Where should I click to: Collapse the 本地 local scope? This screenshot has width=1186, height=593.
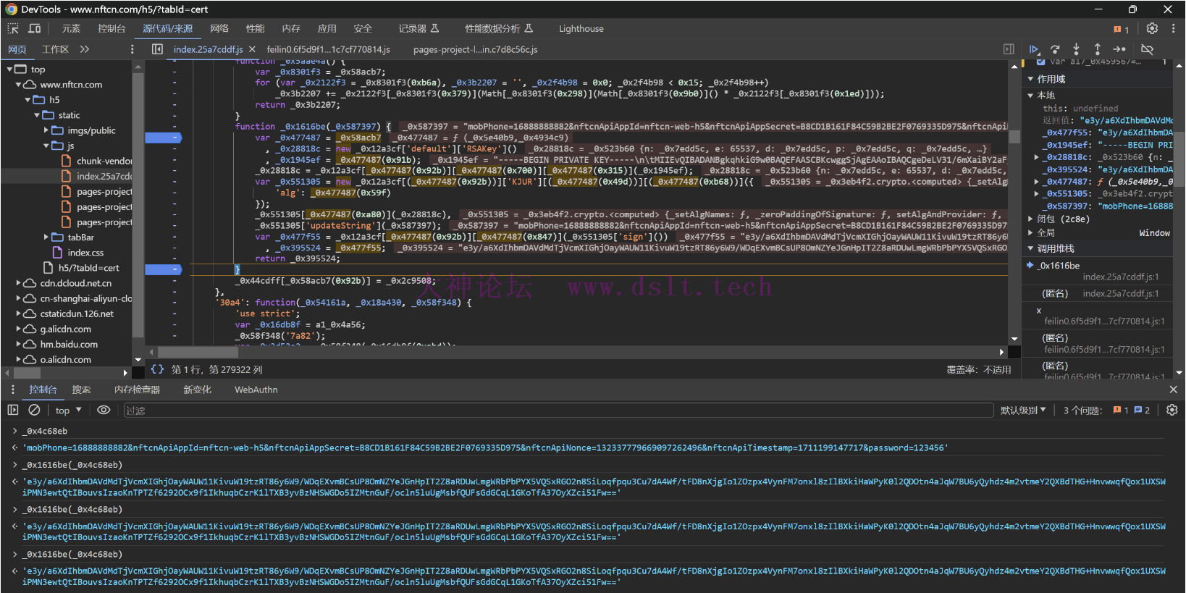(1031, 96)
